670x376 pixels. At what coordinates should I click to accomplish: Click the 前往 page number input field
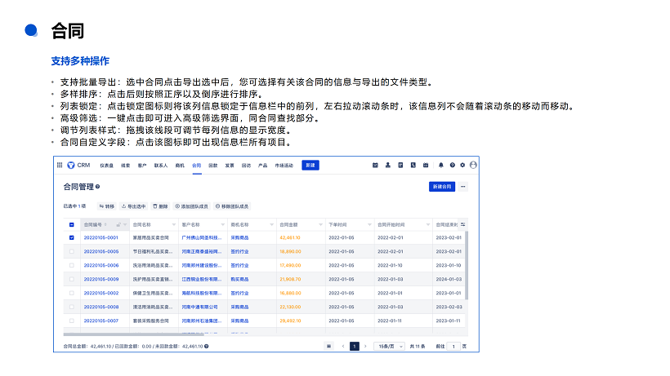(453, 346)
